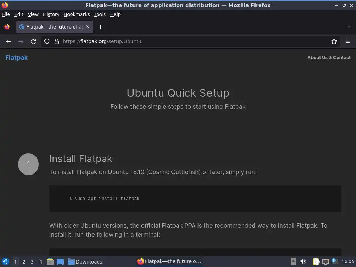Select Firefox Flatpak taskbar entry
This screenshot has width=356, height=267.
169,261
